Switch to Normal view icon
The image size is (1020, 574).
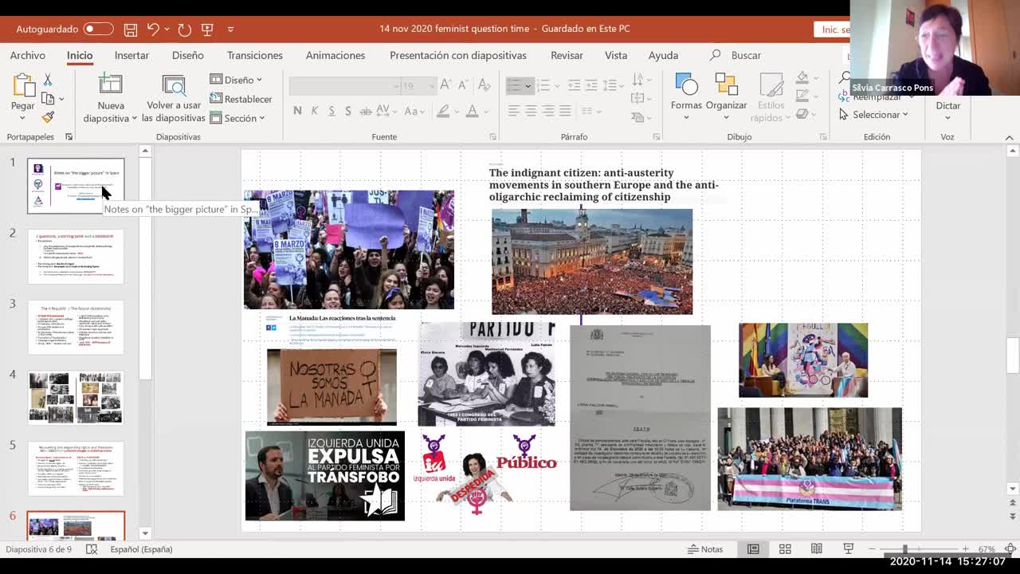tap(753, 549)
